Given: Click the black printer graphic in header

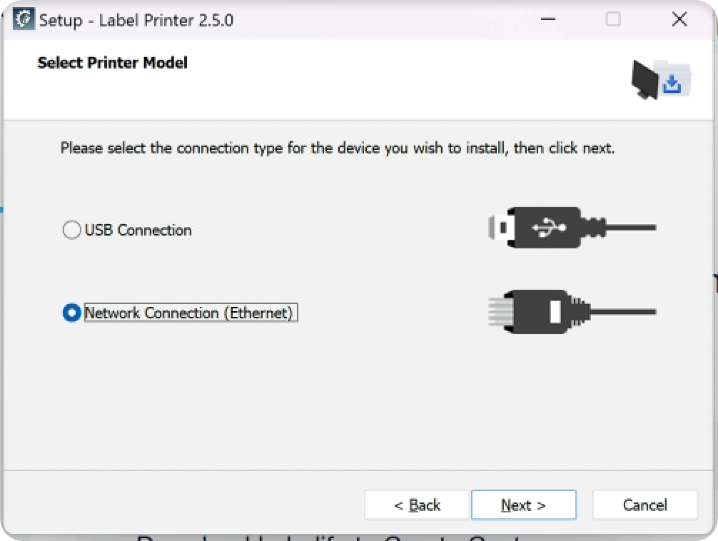Looking at the screenshot, I should (x=644, y=80).
